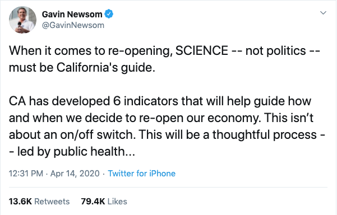Click the 13.6K retweet count number
337x215 pixels.
pyautogui.click(x=20, y=202)
